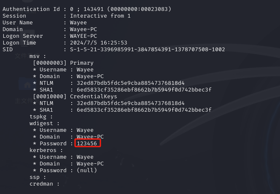Click the SHA1 hash under CredentialKeys
Viewport: 280px width, 194px height.
(144, 110)
